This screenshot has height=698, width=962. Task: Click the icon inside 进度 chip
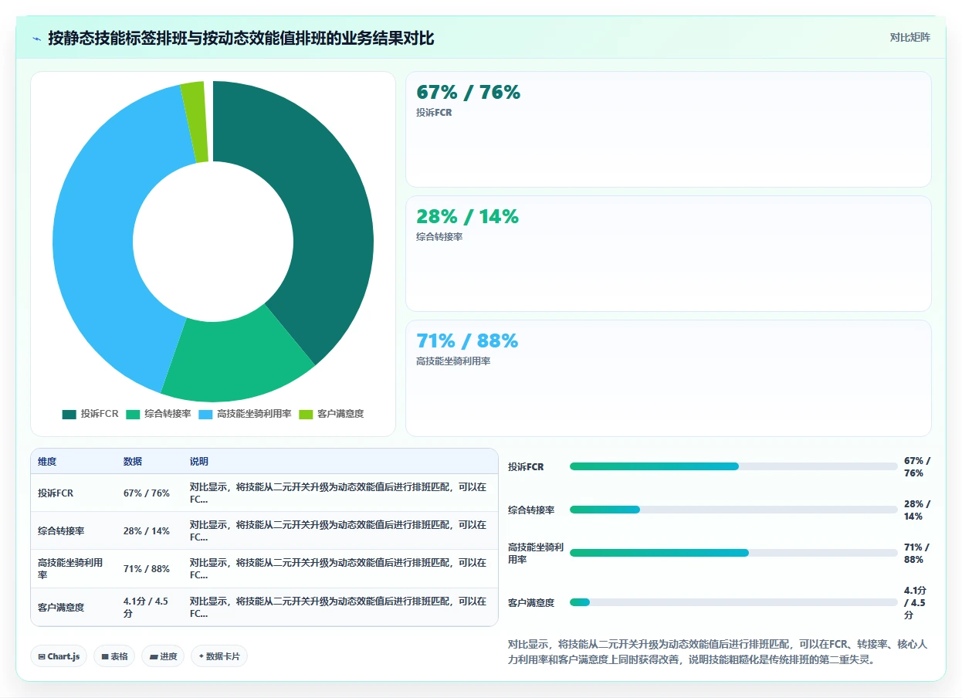154,656
